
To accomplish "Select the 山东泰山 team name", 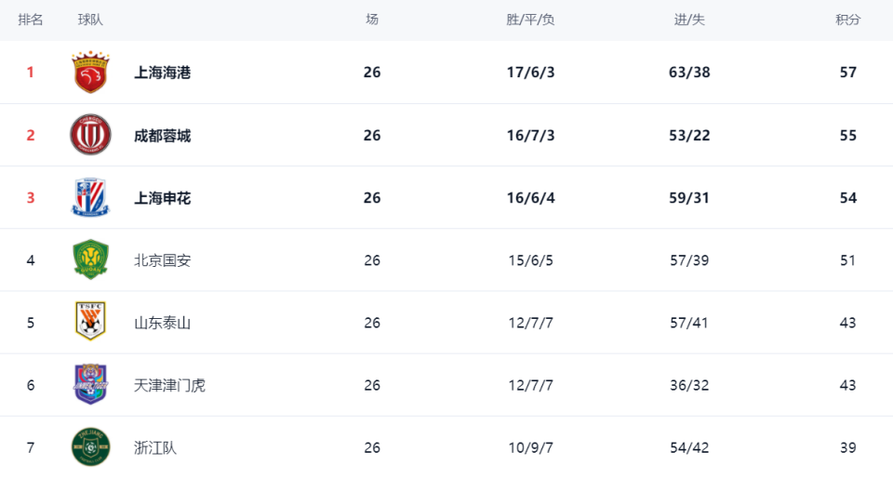I will coord(162,324).
